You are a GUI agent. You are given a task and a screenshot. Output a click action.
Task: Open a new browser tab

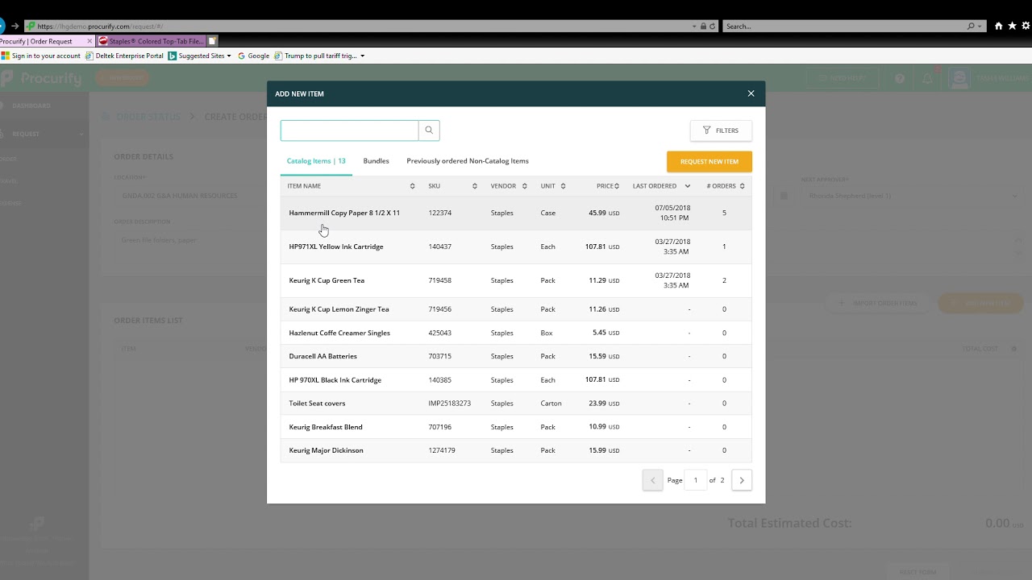pos(213,41)
